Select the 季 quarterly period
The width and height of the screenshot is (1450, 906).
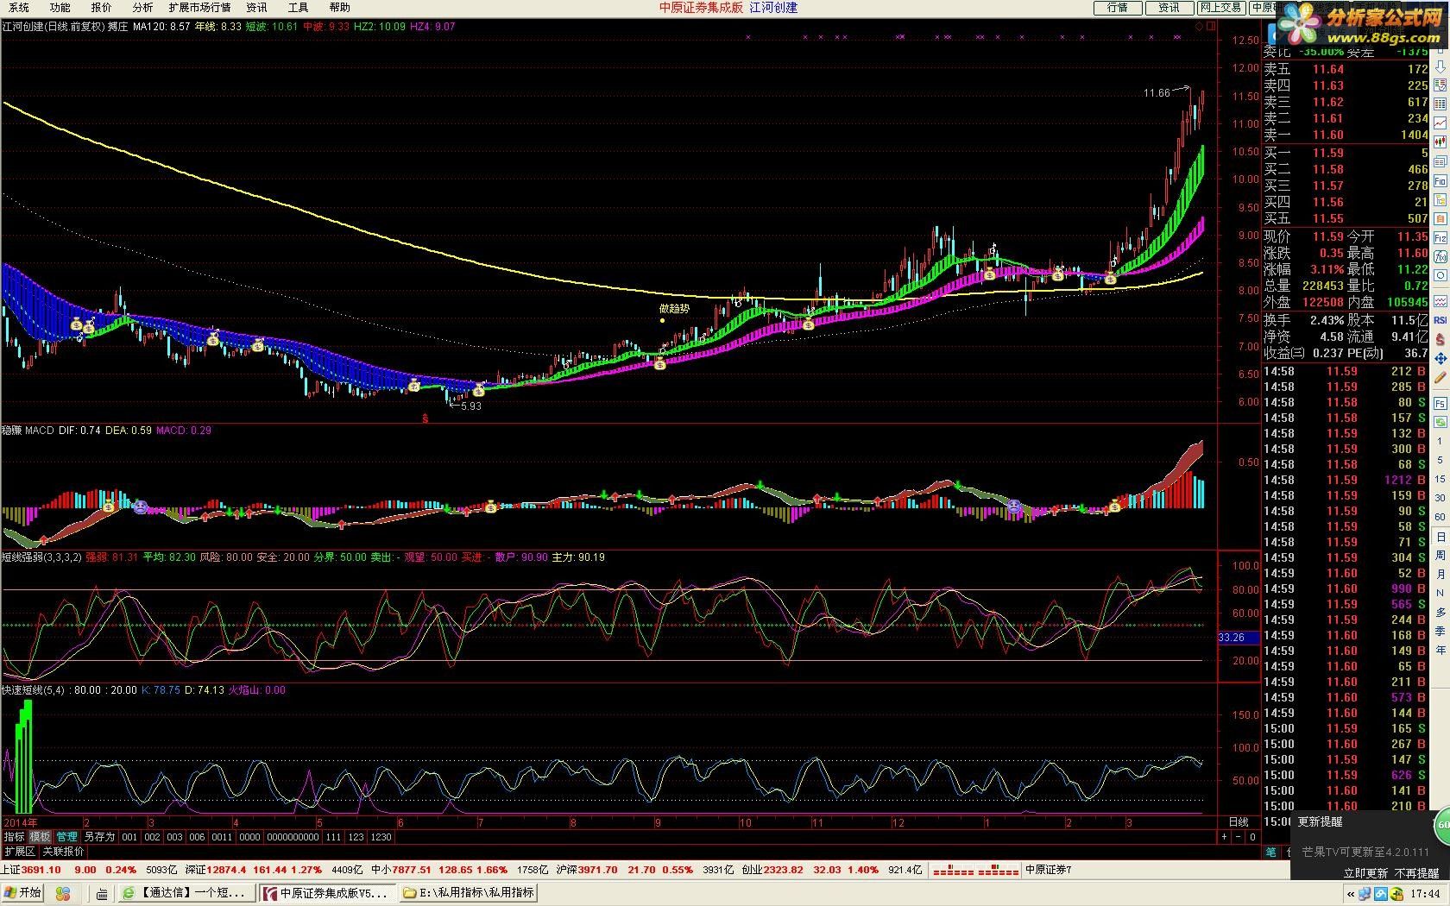click(x=1440, y=632)
